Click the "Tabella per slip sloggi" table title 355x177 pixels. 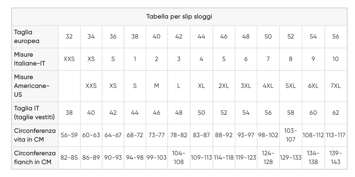[x=179, y=17]
